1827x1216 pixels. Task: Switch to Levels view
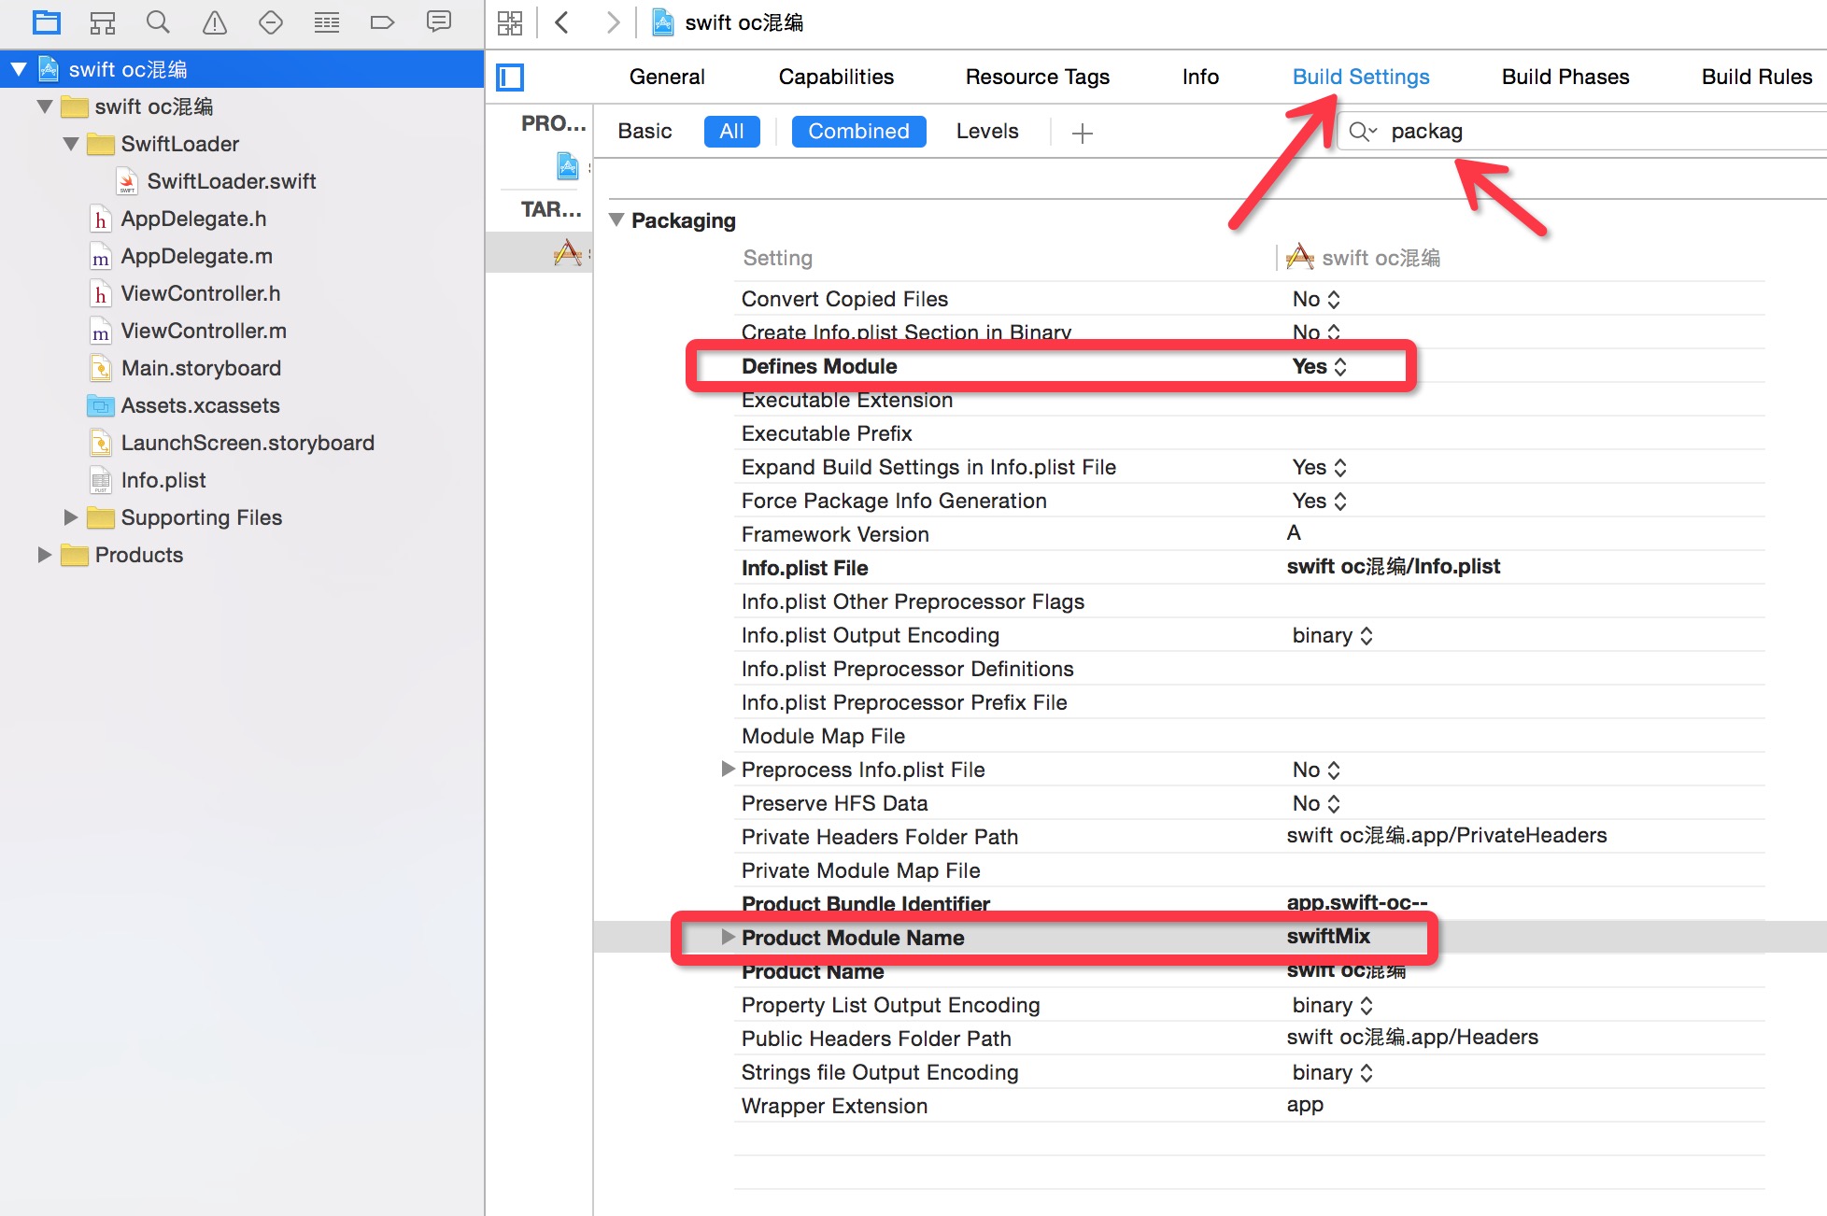click(987, 132)
